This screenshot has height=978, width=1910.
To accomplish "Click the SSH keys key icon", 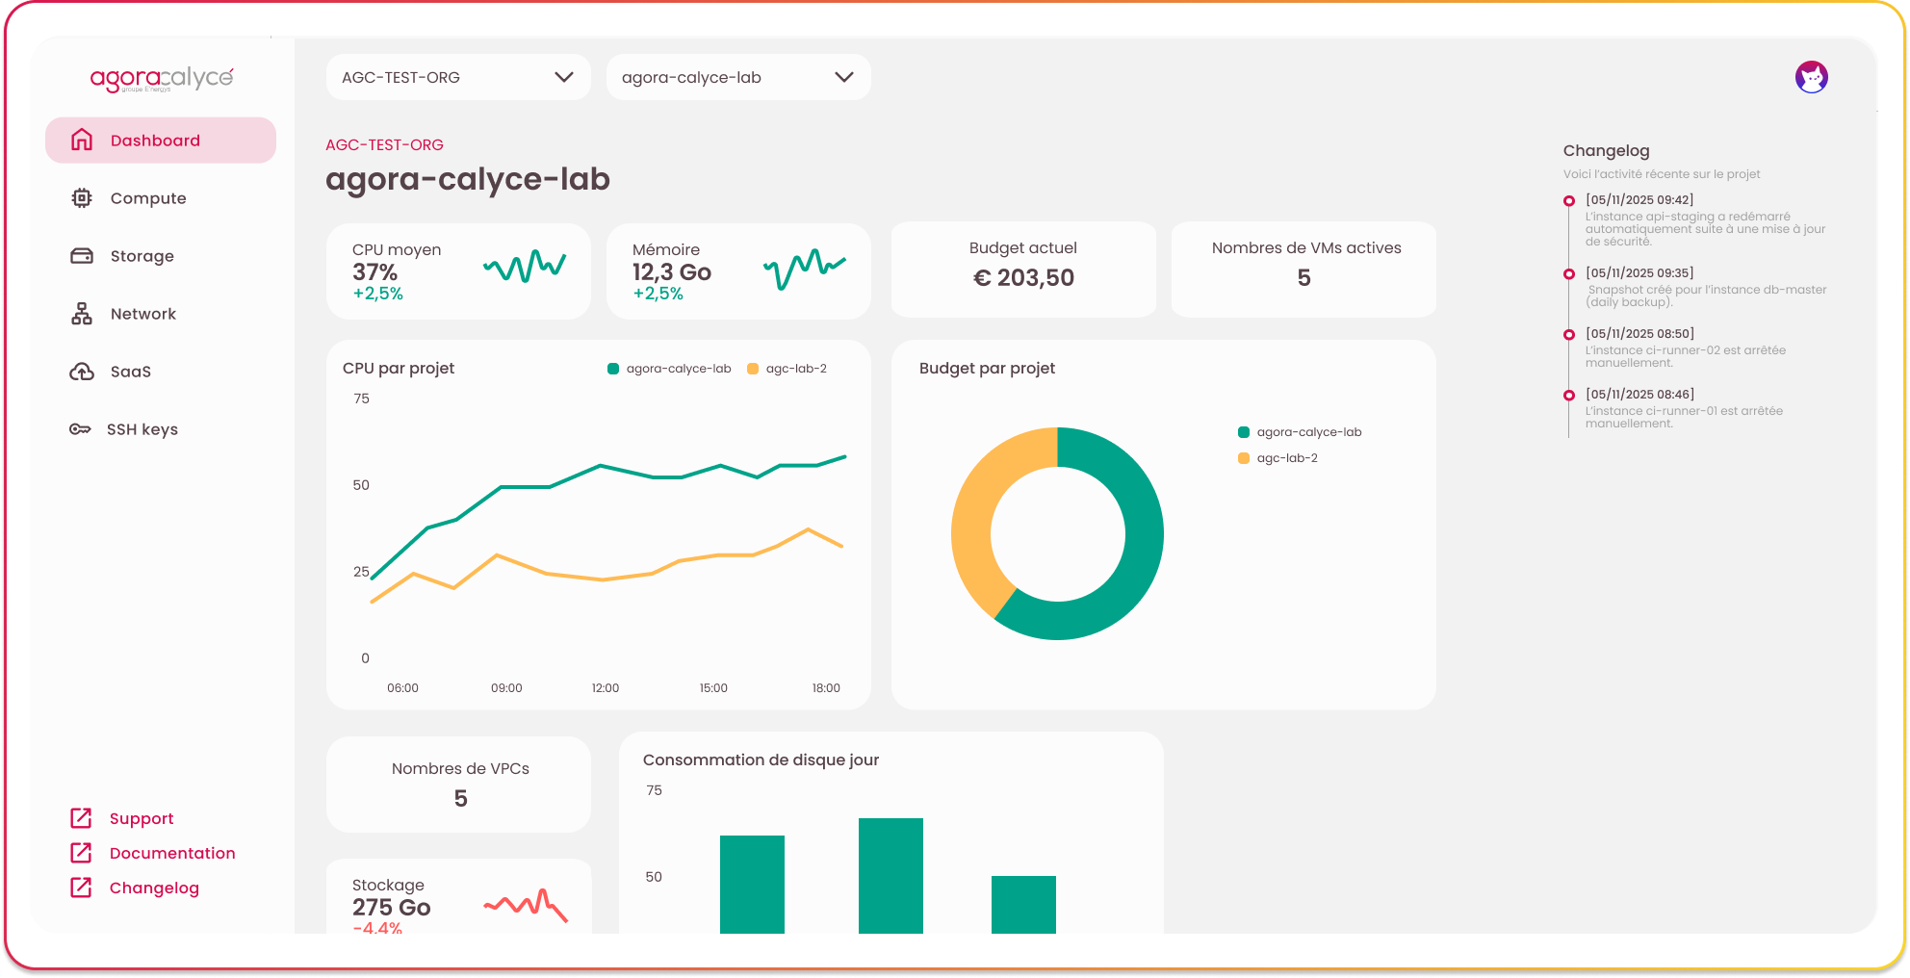I will (80, 429).
